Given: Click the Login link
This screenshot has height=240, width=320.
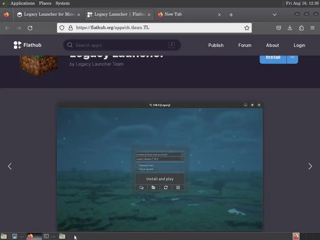Looking at the screenshot, I should point(299,45).
